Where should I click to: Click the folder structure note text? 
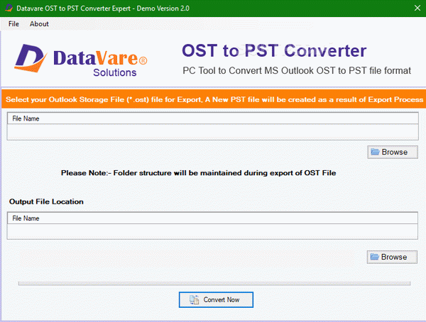tap(198, 173)
